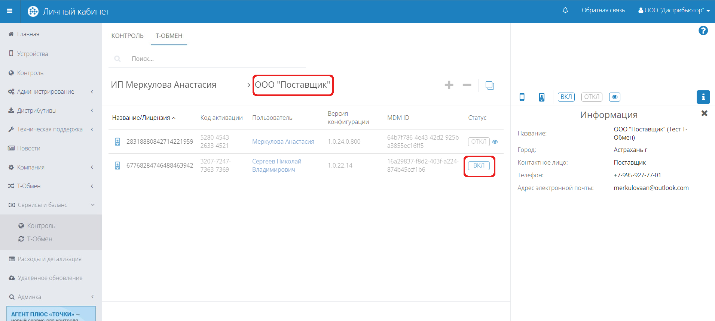Select the mobile phone filter icon

(x=522, y=97)
